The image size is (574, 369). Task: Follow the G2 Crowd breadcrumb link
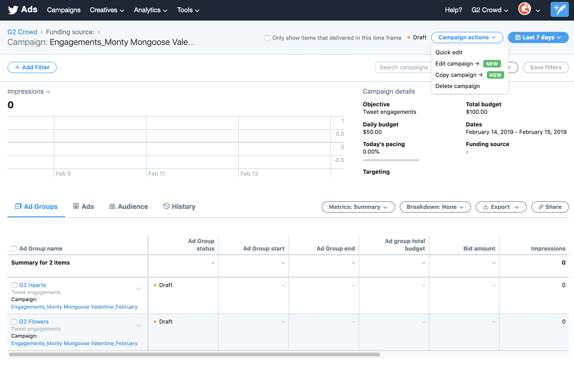pos(22,32)
